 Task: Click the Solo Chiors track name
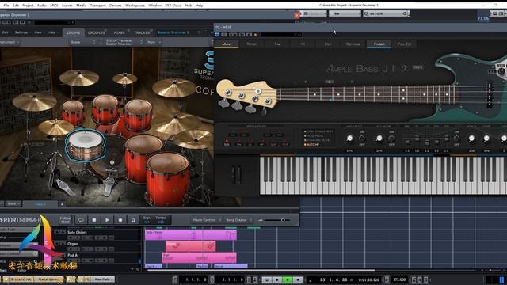[77, 232]
